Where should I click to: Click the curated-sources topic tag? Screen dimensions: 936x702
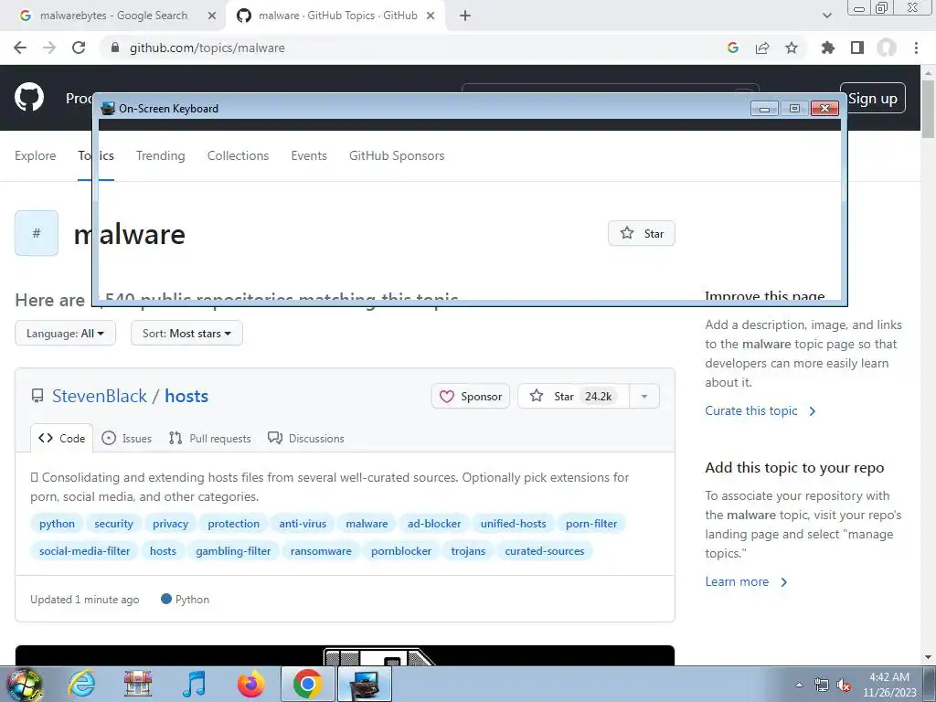pos(545,551)
